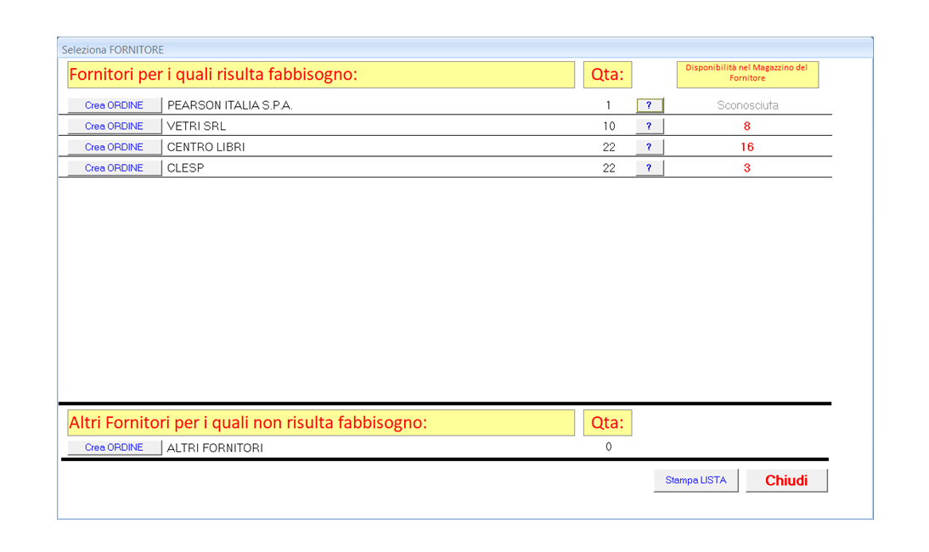Click the upper Qta: column header
This screenshot has width=929, height=552.
click(x=607, y=75)
